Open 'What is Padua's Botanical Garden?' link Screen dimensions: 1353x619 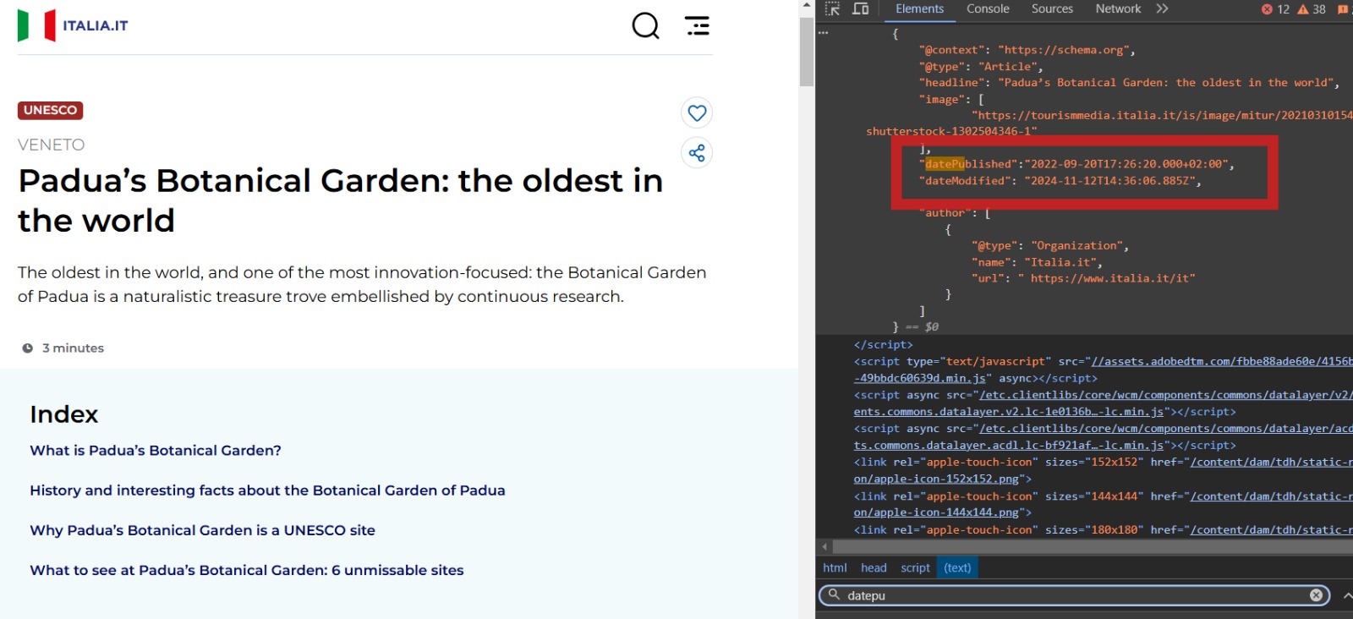tap(156, 451)
